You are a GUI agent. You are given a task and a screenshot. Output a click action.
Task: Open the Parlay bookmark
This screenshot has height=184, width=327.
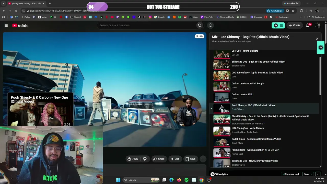[26, 17]
